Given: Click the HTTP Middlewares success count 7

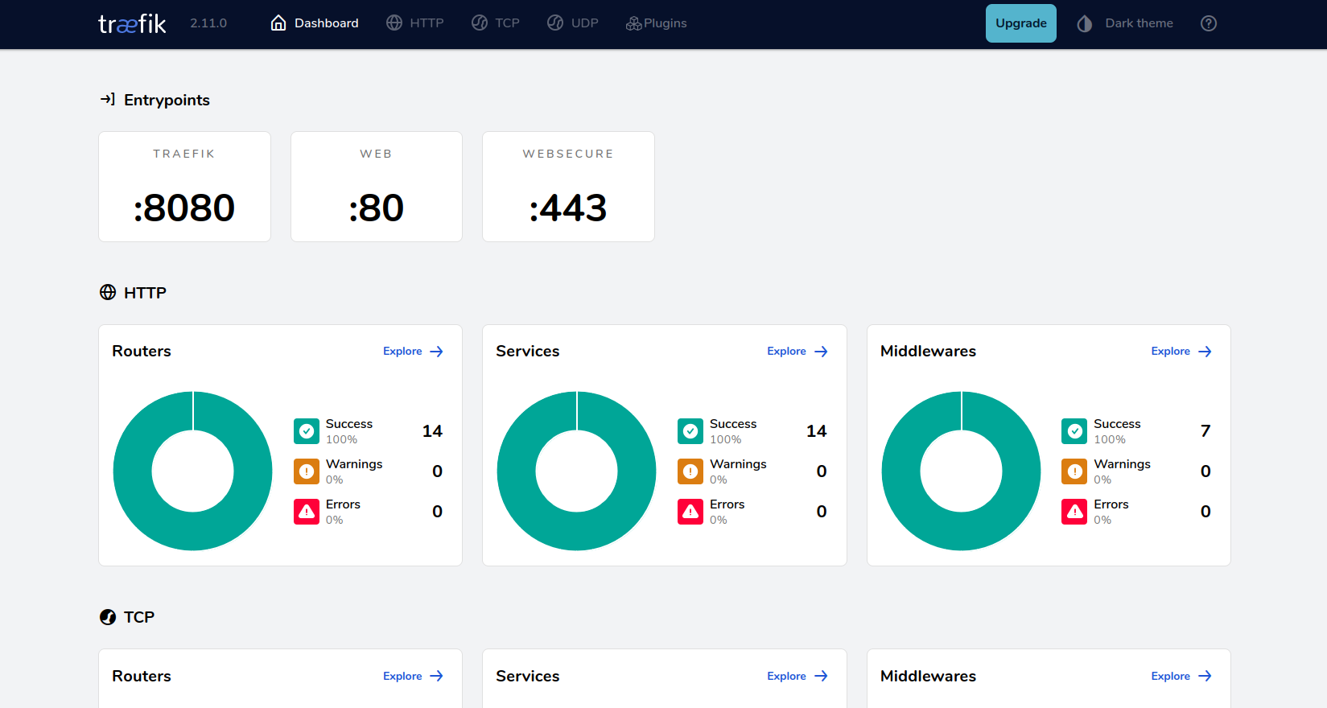Looking at the screenshot, I should click(x=1205, y=431).
